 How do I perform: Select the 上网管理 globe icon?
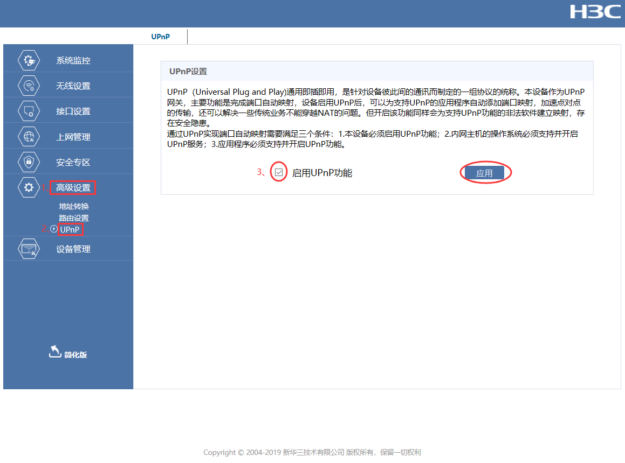pos(29,136)
